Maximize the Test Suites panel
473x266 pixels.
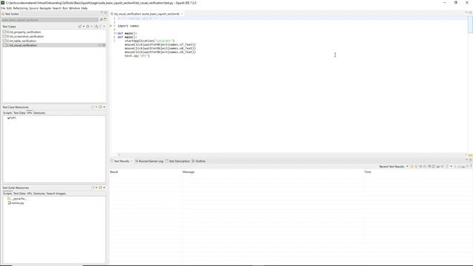(x=105, y=13)
